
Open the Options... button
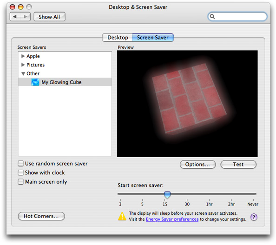197,164
